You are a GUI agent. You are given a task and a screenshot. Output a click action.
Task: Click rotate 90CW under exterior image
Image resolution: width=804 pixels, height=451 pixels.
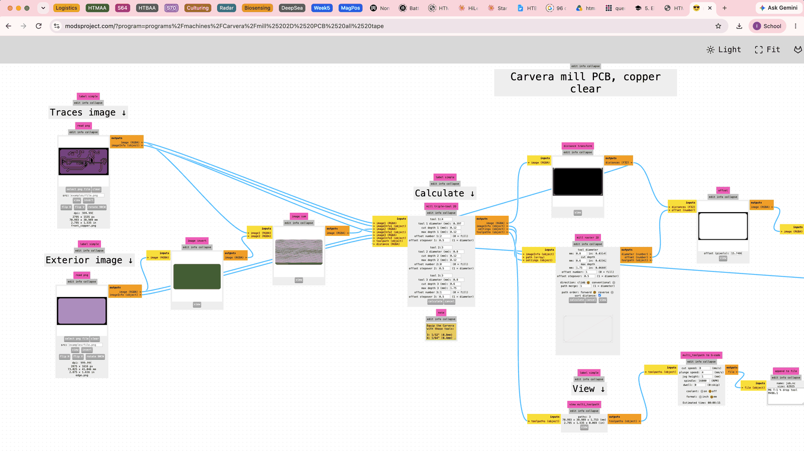(95, 357)
